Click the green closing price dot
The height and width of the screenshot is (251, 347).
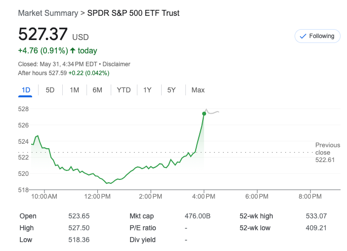204,114
